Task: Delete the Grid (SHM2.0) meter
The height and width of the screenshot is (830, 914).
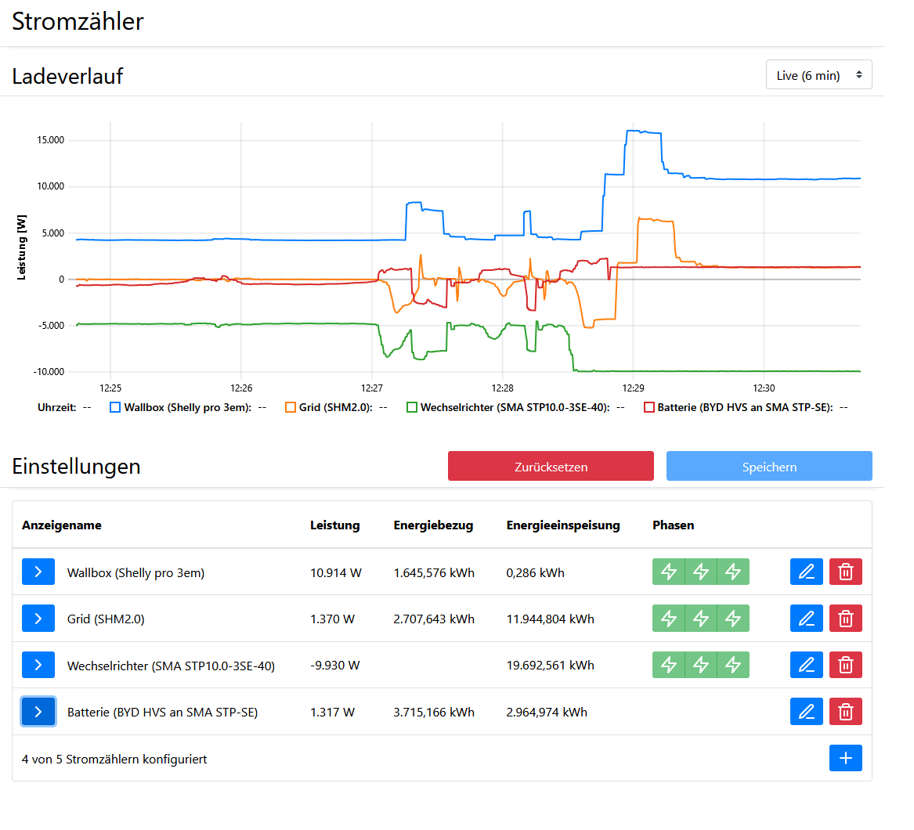Action: (x=846, y=619)
